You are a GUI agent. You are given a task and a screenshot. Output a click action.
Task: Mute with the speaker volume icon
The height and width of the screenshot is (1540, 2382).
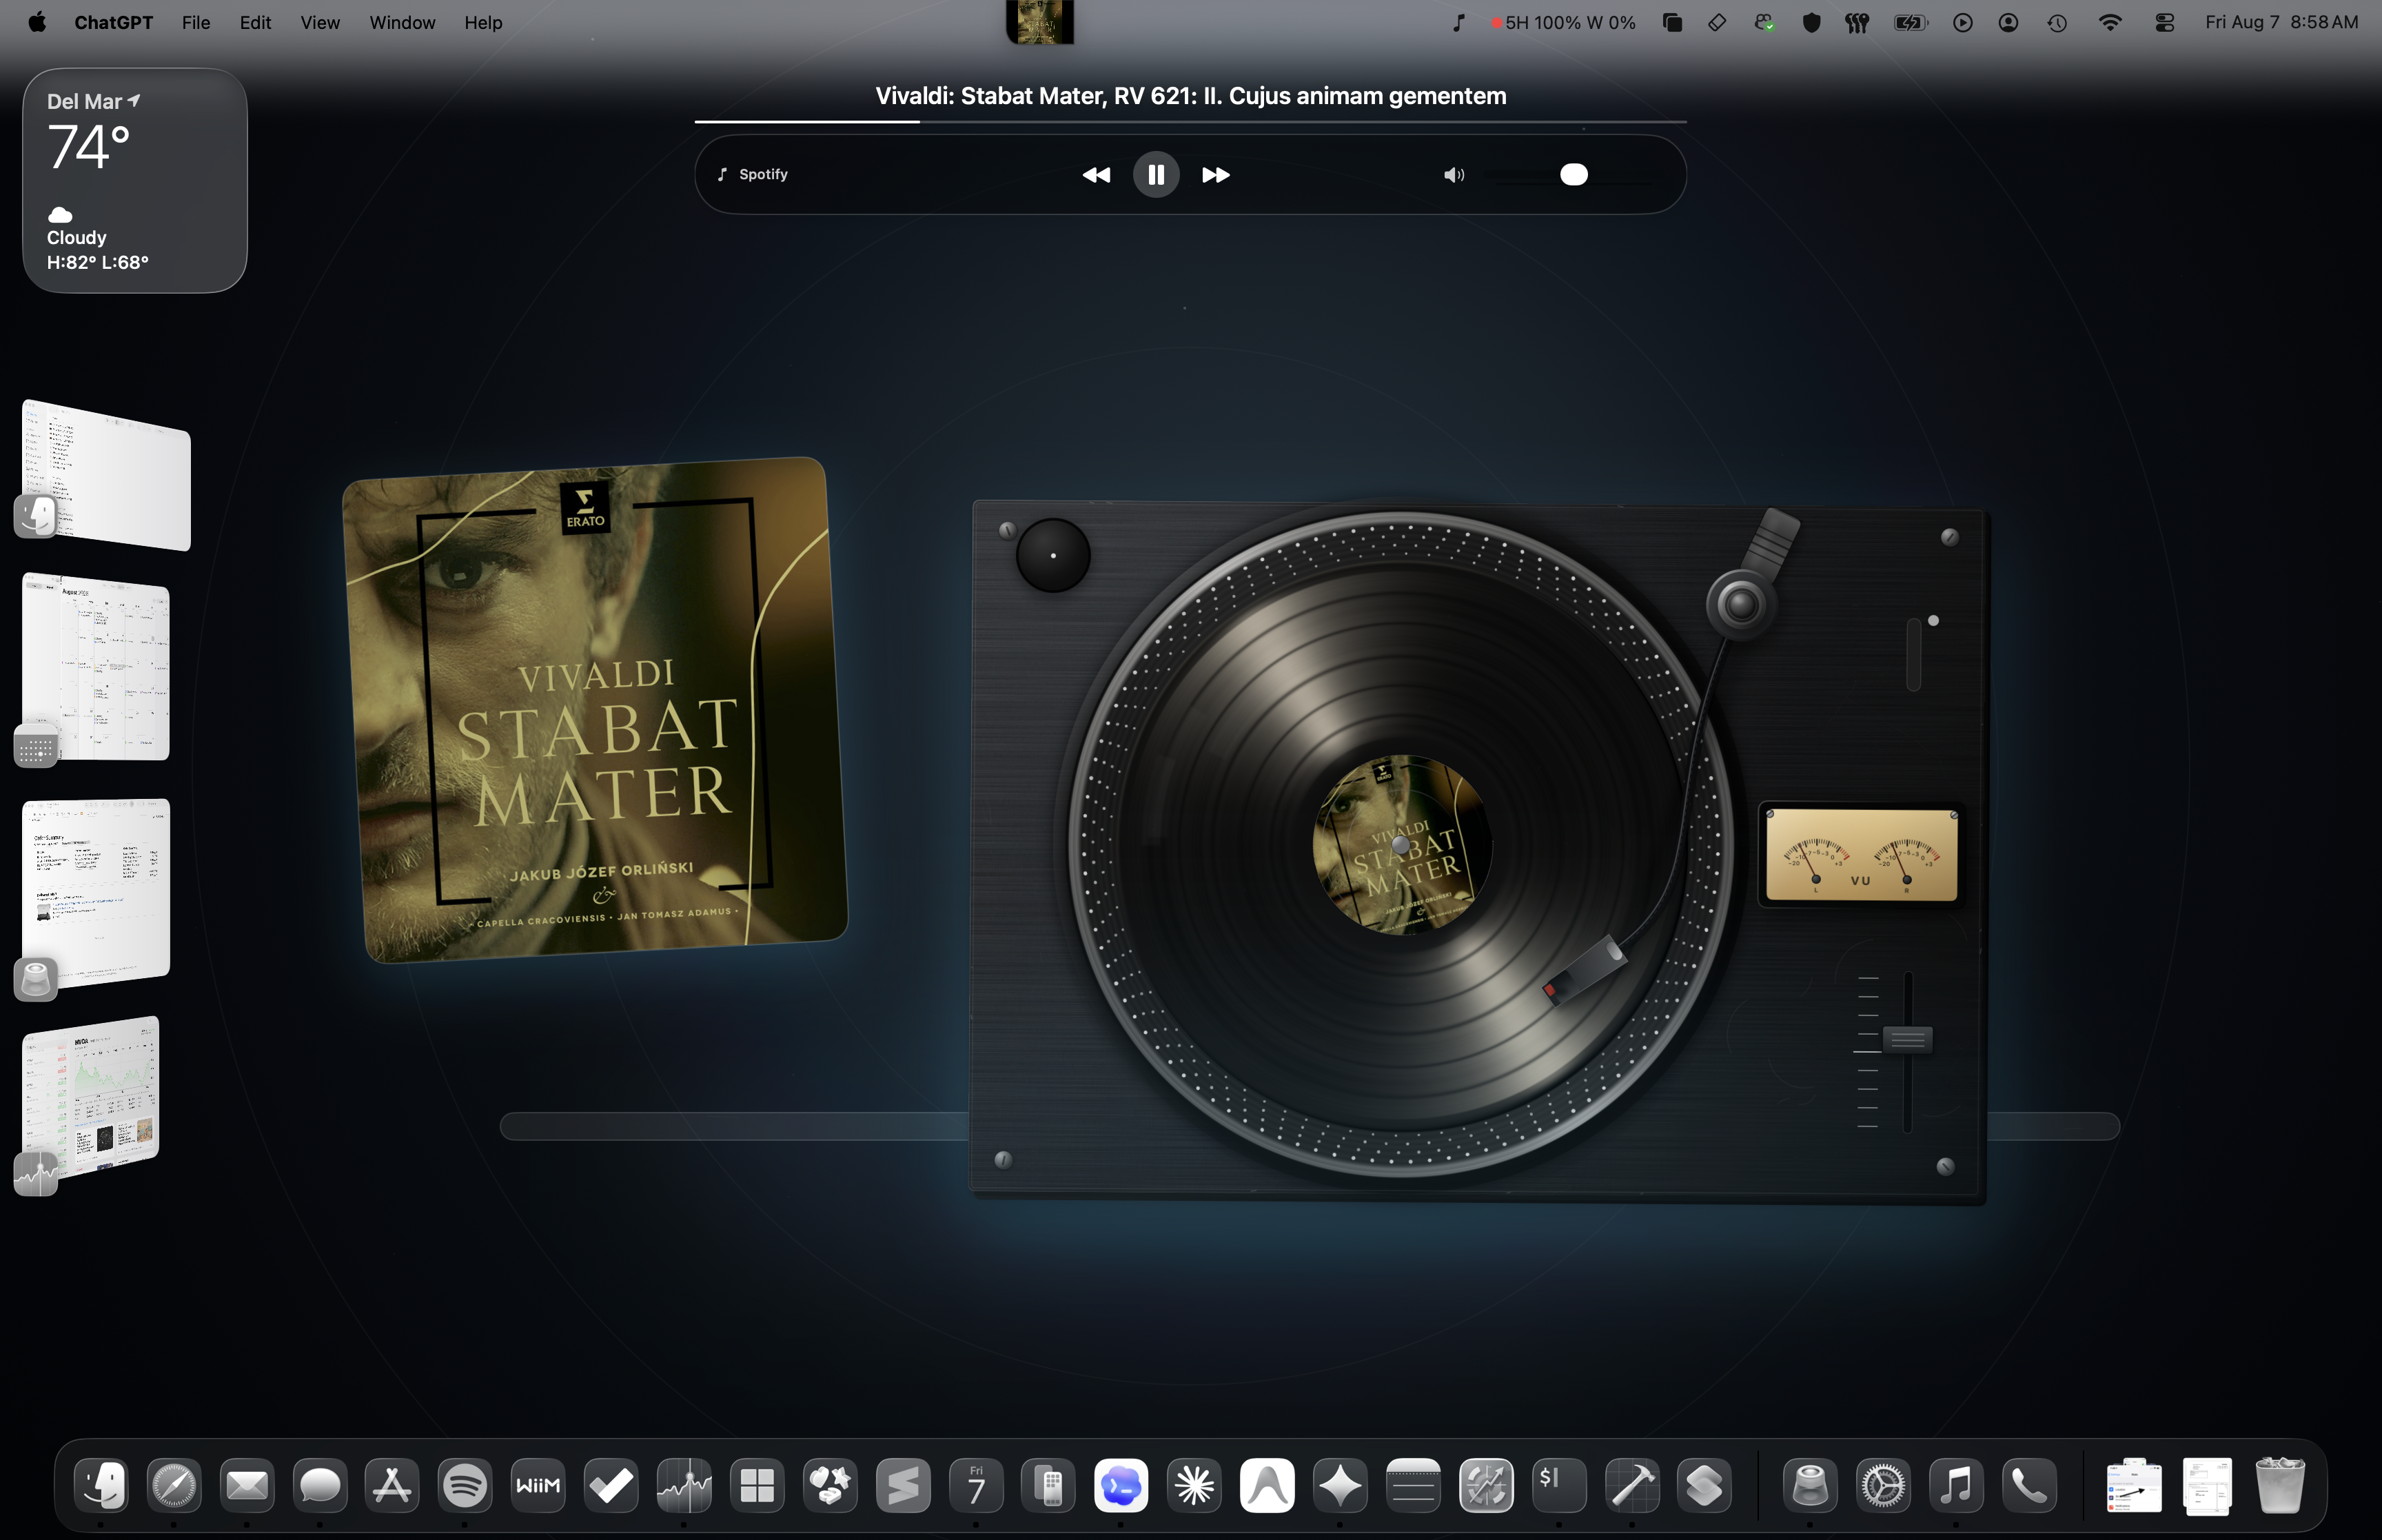coord(1454,175)
